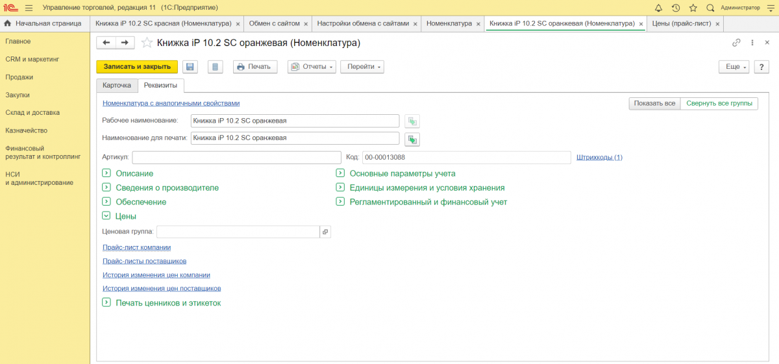The height and width of the screenshot is (364, 779).
Task: Open the list document icon in toolbar
Action: coord(216,67)
